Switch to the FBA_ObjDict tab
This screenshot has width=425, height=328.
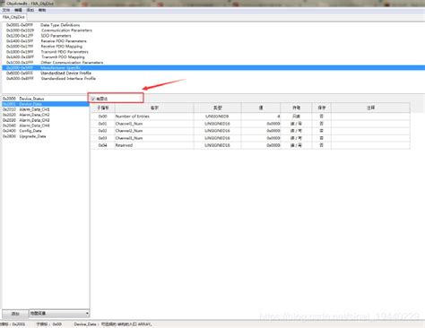point(13,17)
